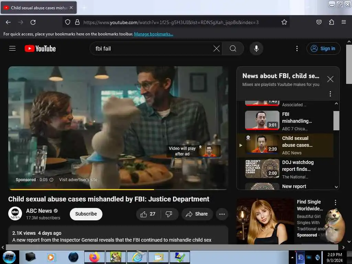Click the taskbar clock 2:19 PM

pos(334,257)
